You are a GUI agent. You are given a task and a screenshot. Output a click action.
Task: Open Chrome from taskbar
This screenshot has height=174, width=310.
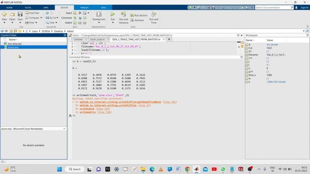187,169
